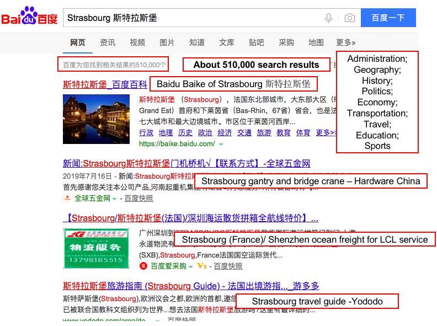Switch to the 采购 tab

(286, 42)
